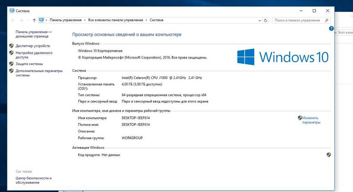The height and width of the screenshot is (192, 353).
Task: Click the WORKGROUP value
Action: tap(132, 138)
